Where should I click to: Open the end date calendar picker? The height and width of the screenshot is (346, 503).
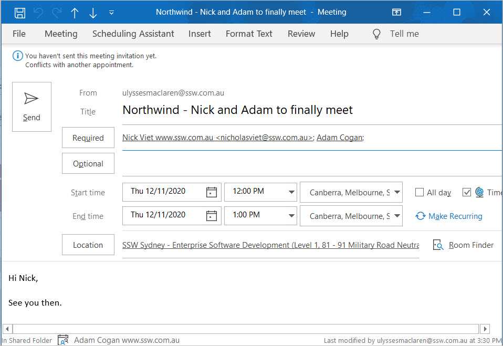211,216
